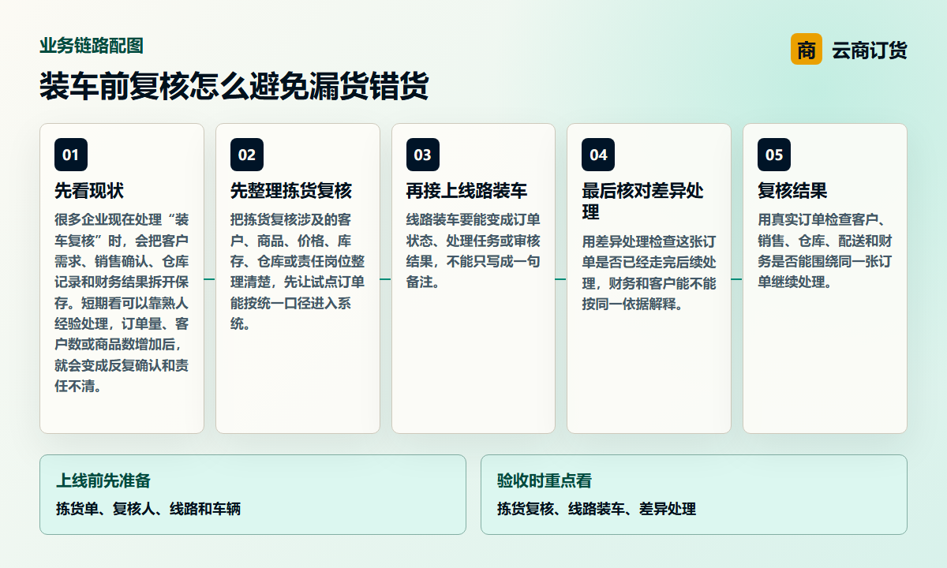Select the 先看现状 heading
Viewport: 947px width, 568px height.
(89, 191)
